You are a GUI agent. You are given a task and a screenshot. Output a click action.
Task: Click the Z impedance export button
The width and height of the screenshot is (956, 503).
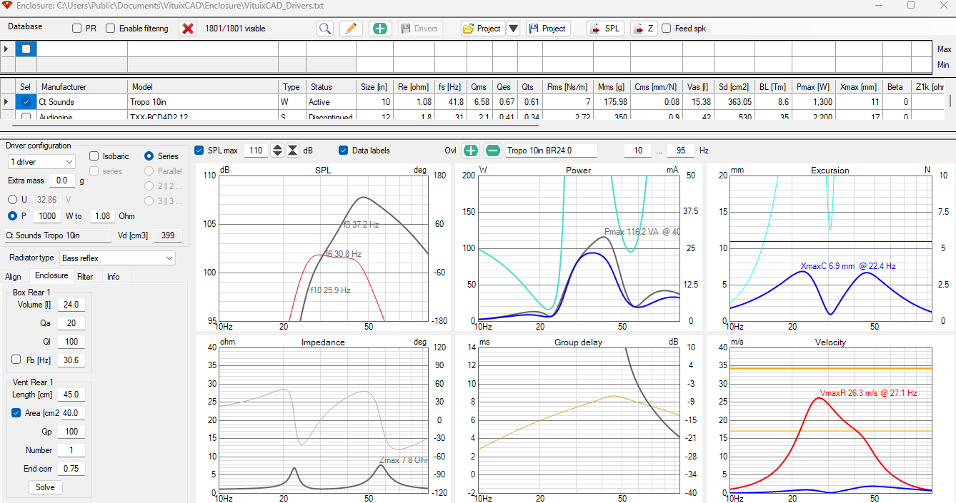tap(643, 29)
